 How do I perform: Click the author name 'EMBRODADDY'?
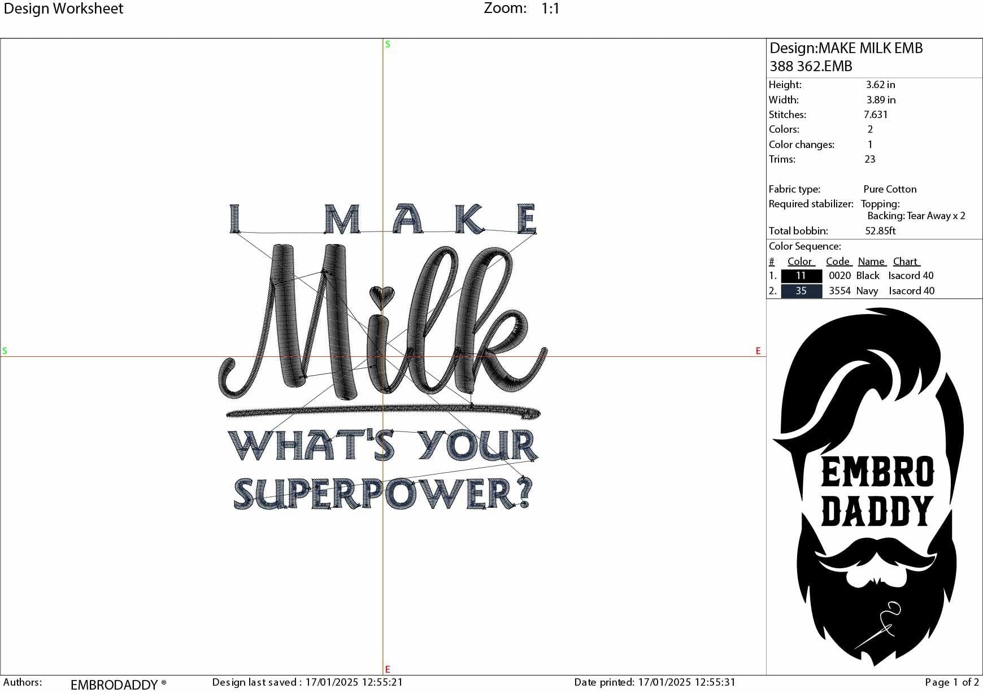click(x=114, y=685)
